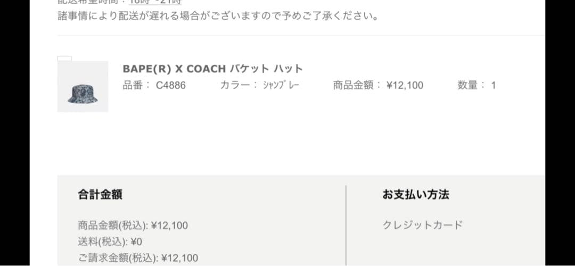Image resolution: width=575 pixels, height=266 pixels.
Task: Click the ご請求金額(税込) billing total line
Action: pyautogui.click(x=138, y=259)
